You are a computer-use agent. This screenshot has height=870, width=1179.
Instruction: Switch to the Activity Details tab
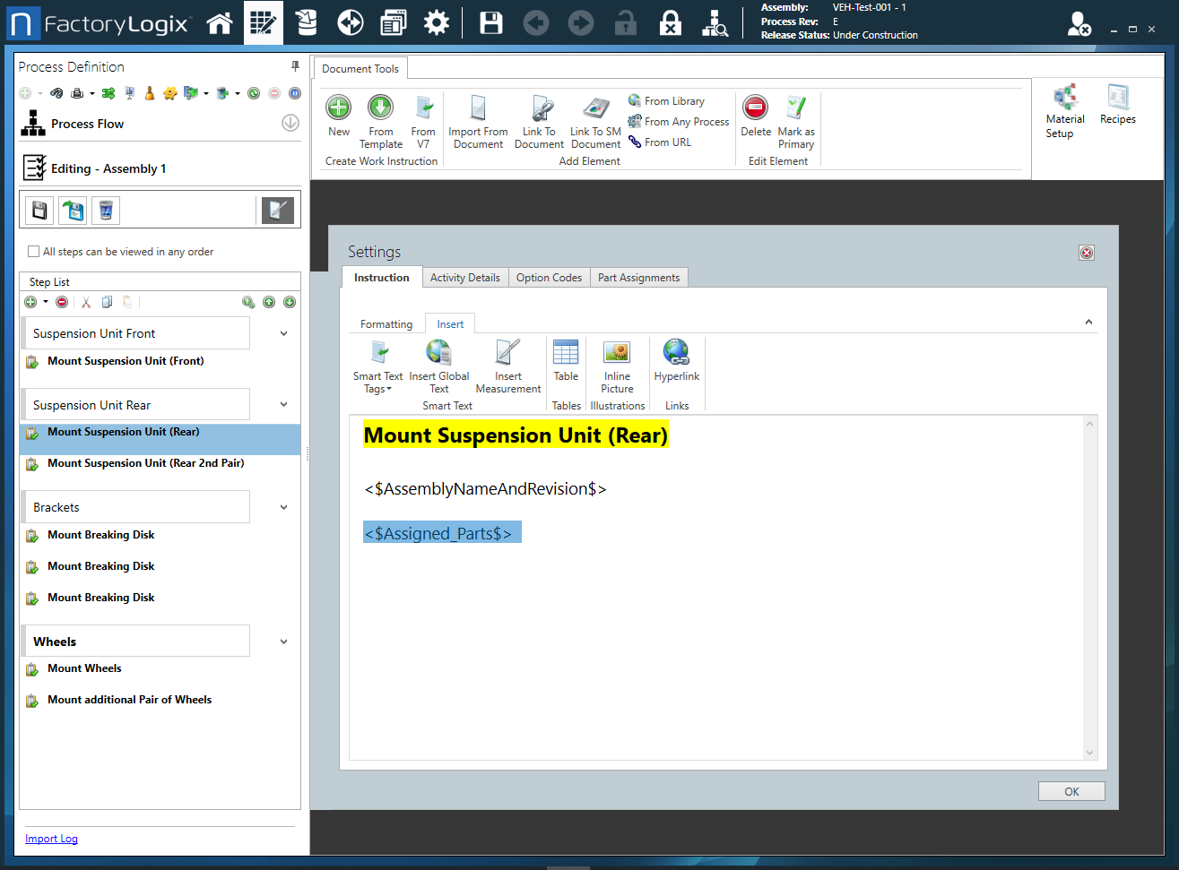click(464, 278)
